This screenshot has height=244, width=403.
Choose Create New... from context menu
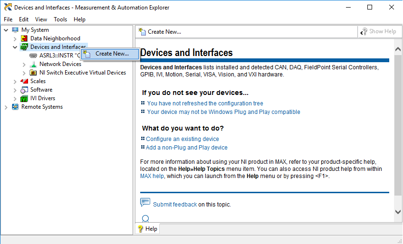click(x=112, y=54)
